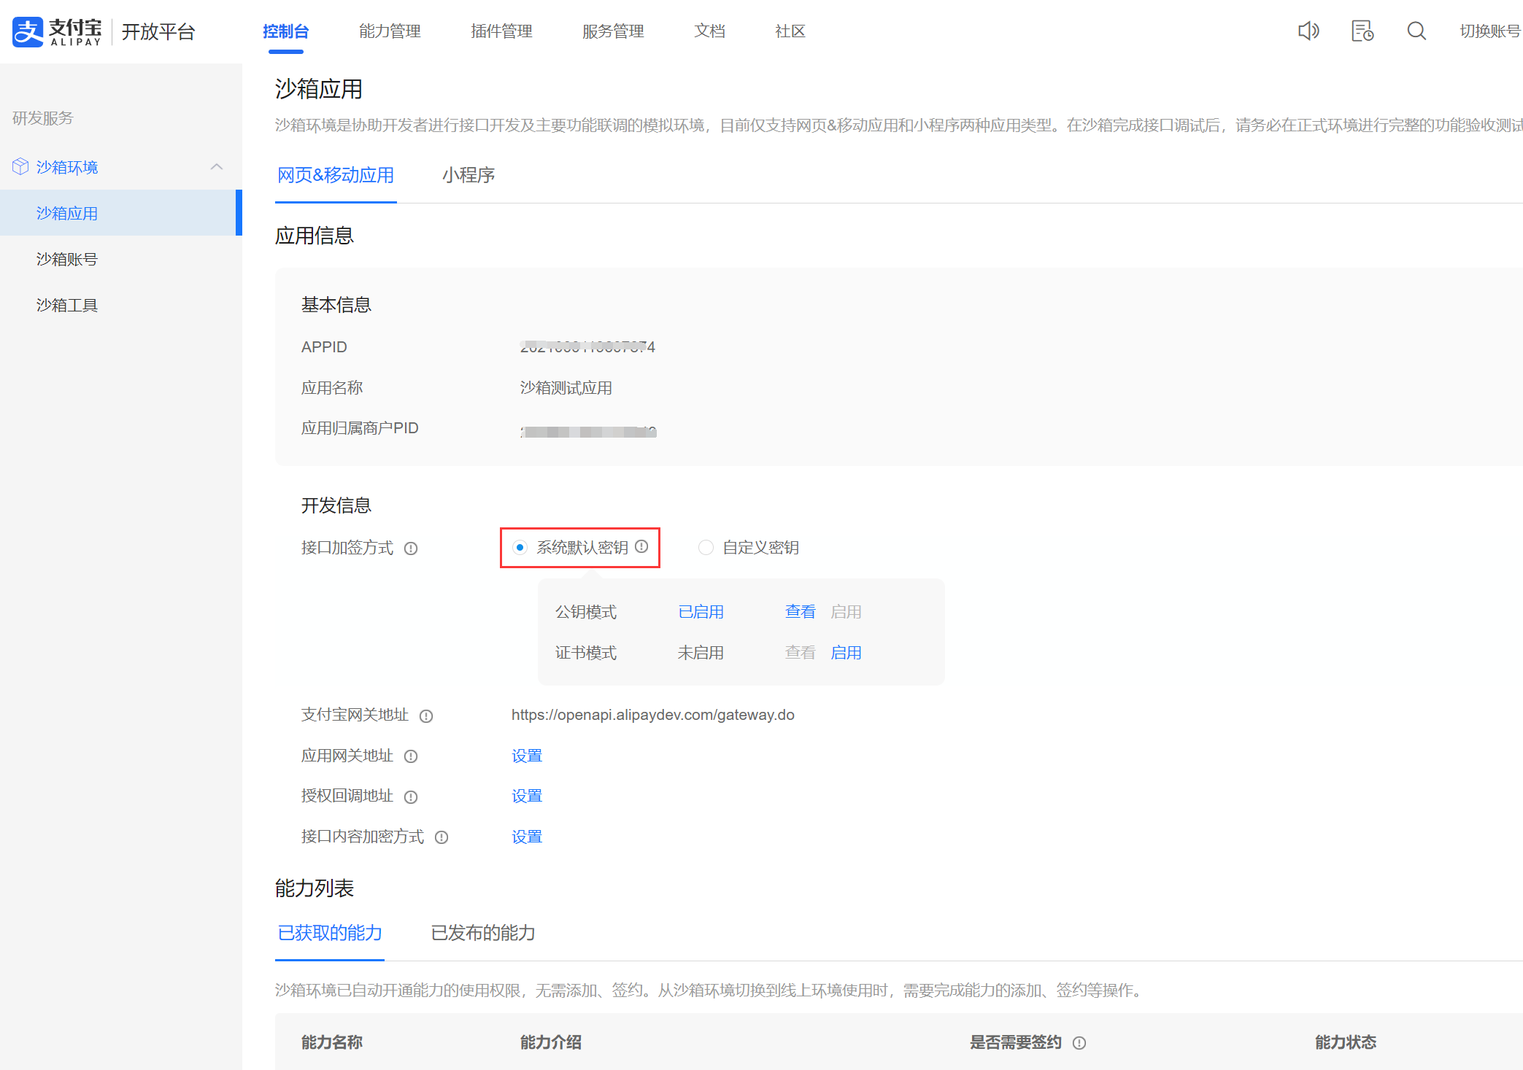Open announcements via the speaker icon
The height and width of the screenshot is (1070, 1523).
[1308, 31]
